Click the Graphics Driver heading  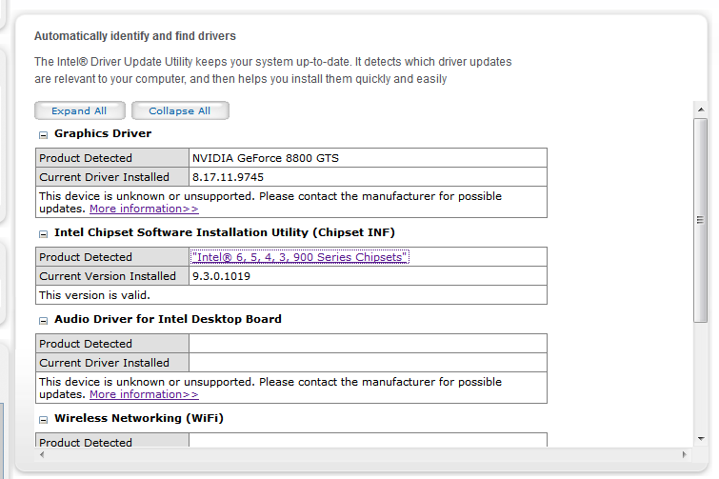pyautogui.click(x=103, y=133)
